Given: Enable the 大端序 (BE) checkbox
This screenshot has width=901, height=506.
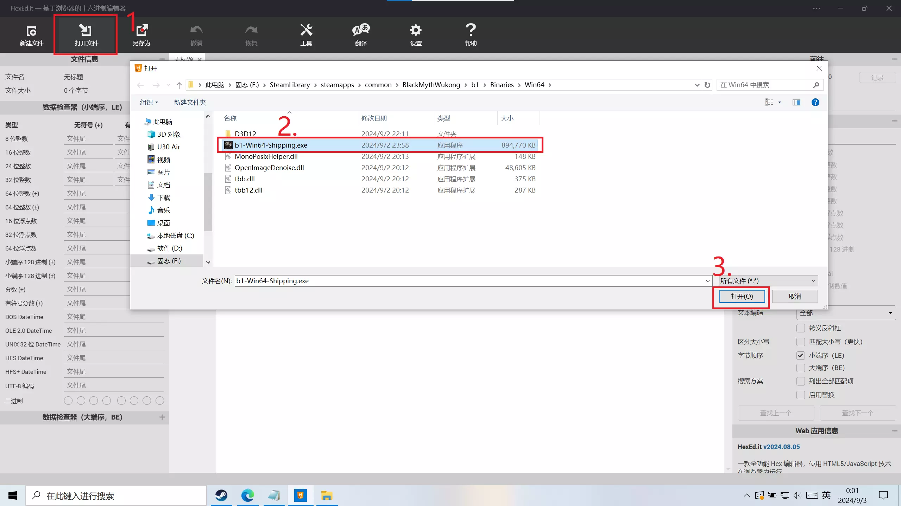Looking at the screenshot, I should [x=801, y=368].
